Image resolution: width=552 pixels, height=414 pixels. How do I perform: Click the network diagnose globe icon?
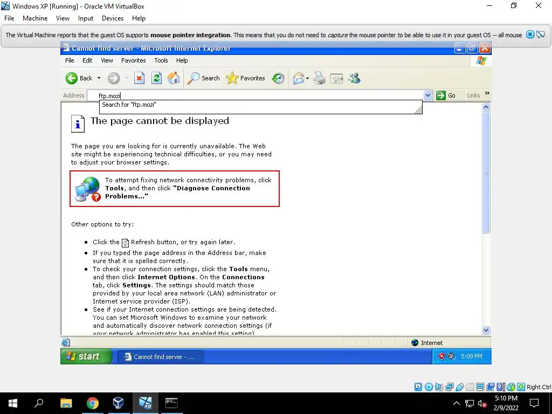point(88,189)
